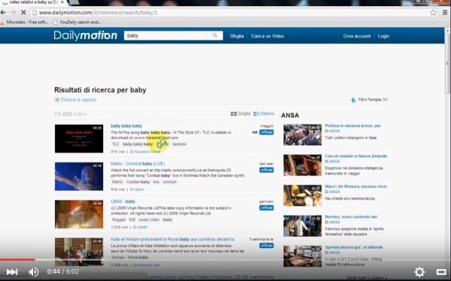
Task: Mute the video with the speaker icon
Action: click(x=34, y=271)
